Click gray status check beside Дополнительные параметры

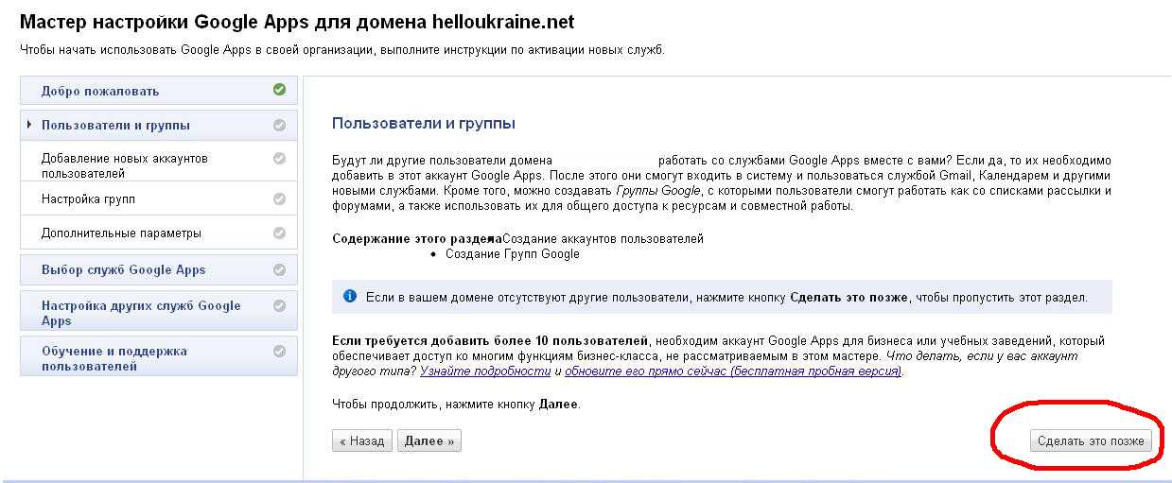[279, 233]
